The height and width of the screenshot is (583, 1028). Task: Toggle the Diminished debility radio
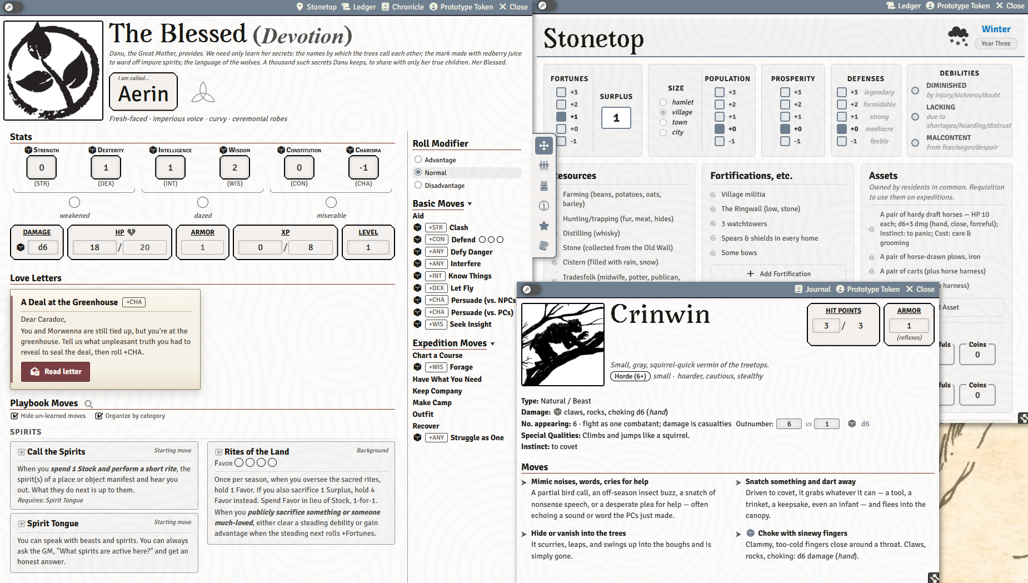click(915, 91)
